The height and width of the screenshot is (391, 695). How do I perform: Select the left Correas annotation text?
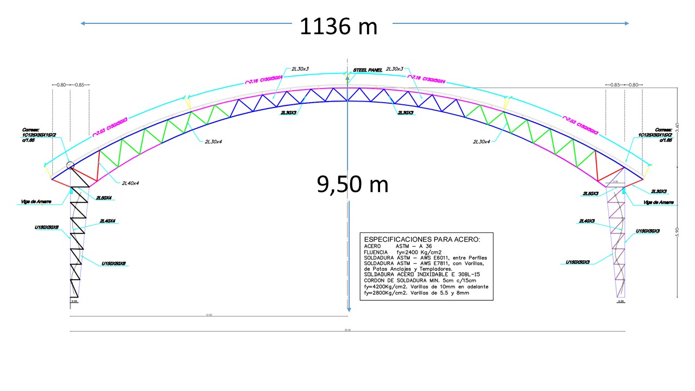[39, 136]
